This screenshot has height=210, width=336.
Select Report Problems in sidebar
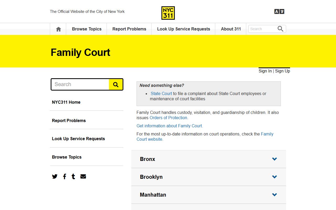click(69, 120)
